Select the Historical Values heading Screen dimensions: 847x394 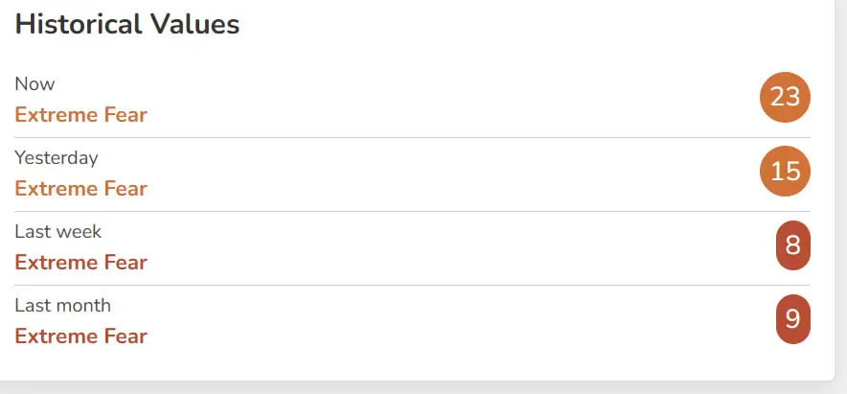point(126,24)
